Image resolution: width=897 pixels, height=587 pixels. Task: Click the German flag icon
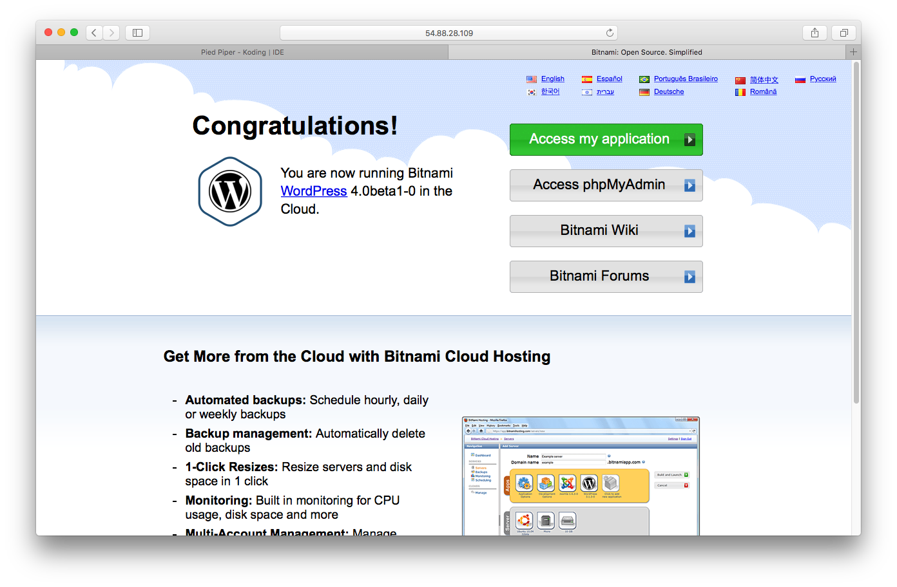pyautogui.click(x=644, y=92)
